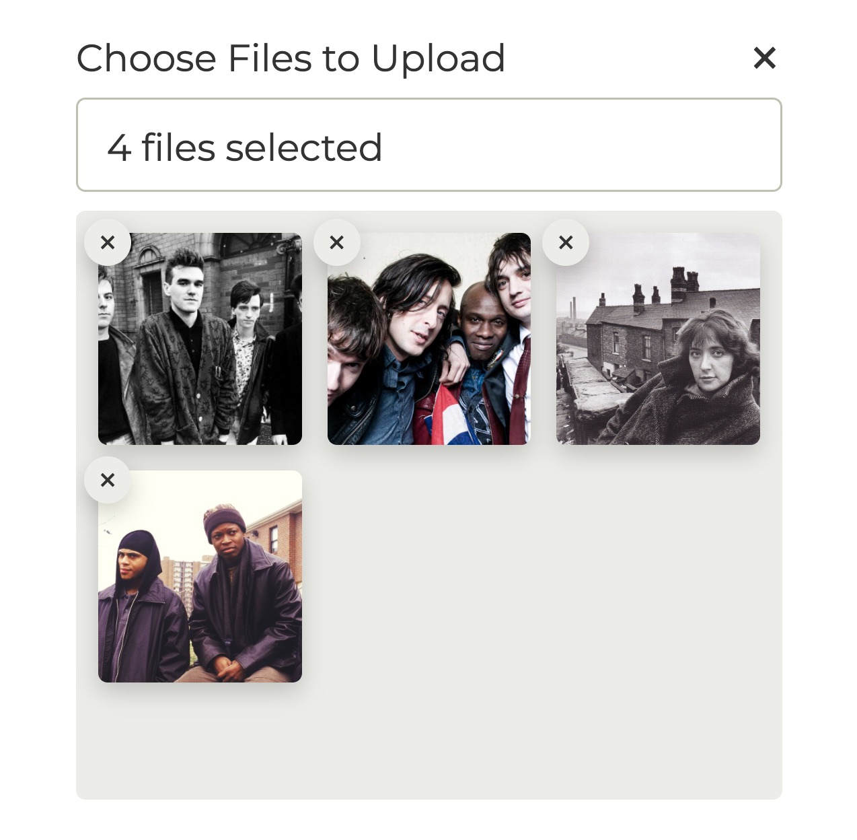Image resolution: width=857 pixels, height=840 pixels.
Task: Dismiss the upload modal with the top-right X
Action: (764, 58)
